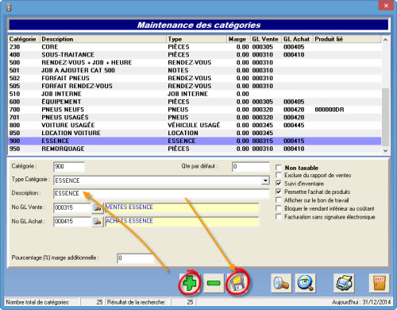397x310 pixels.
Task: Check Afficher sur le bon de travail
Action: pos(279,200)
